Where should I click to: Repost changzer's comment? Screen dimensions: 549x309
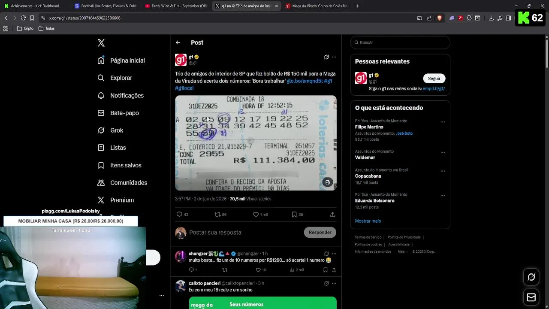click(x=225, y=270)
